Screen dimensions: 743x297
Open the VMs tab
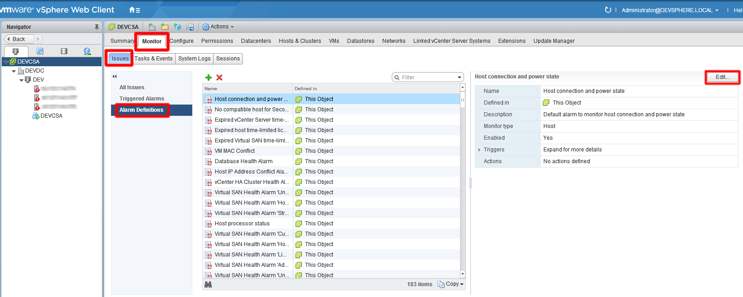click(x=334, y=41)
